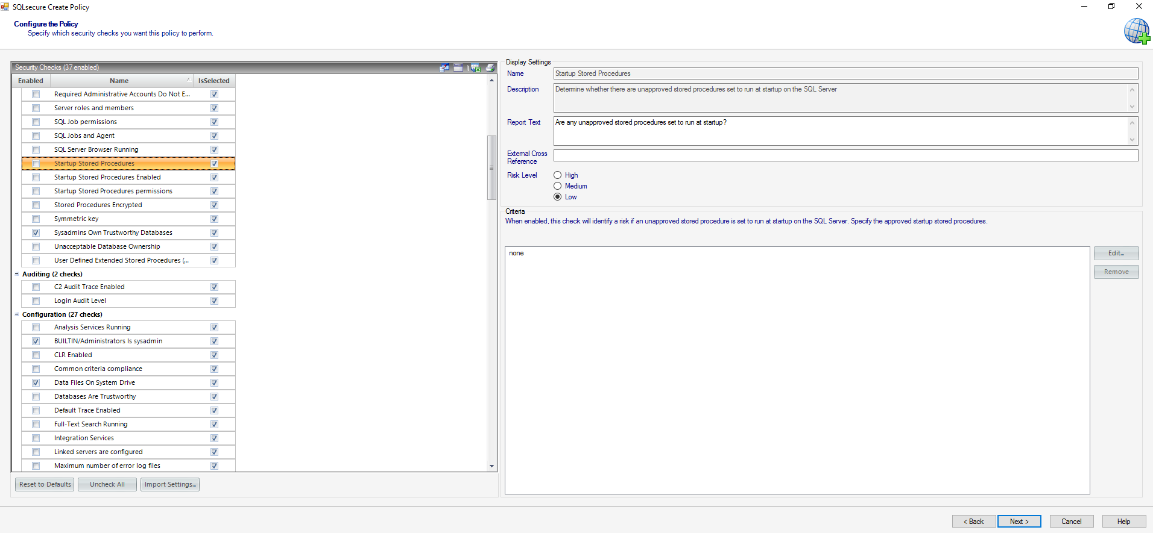The width and height of the screenshot is (1153, 533).
Task: Click the IsSelected column header
Action: (214, 81)
